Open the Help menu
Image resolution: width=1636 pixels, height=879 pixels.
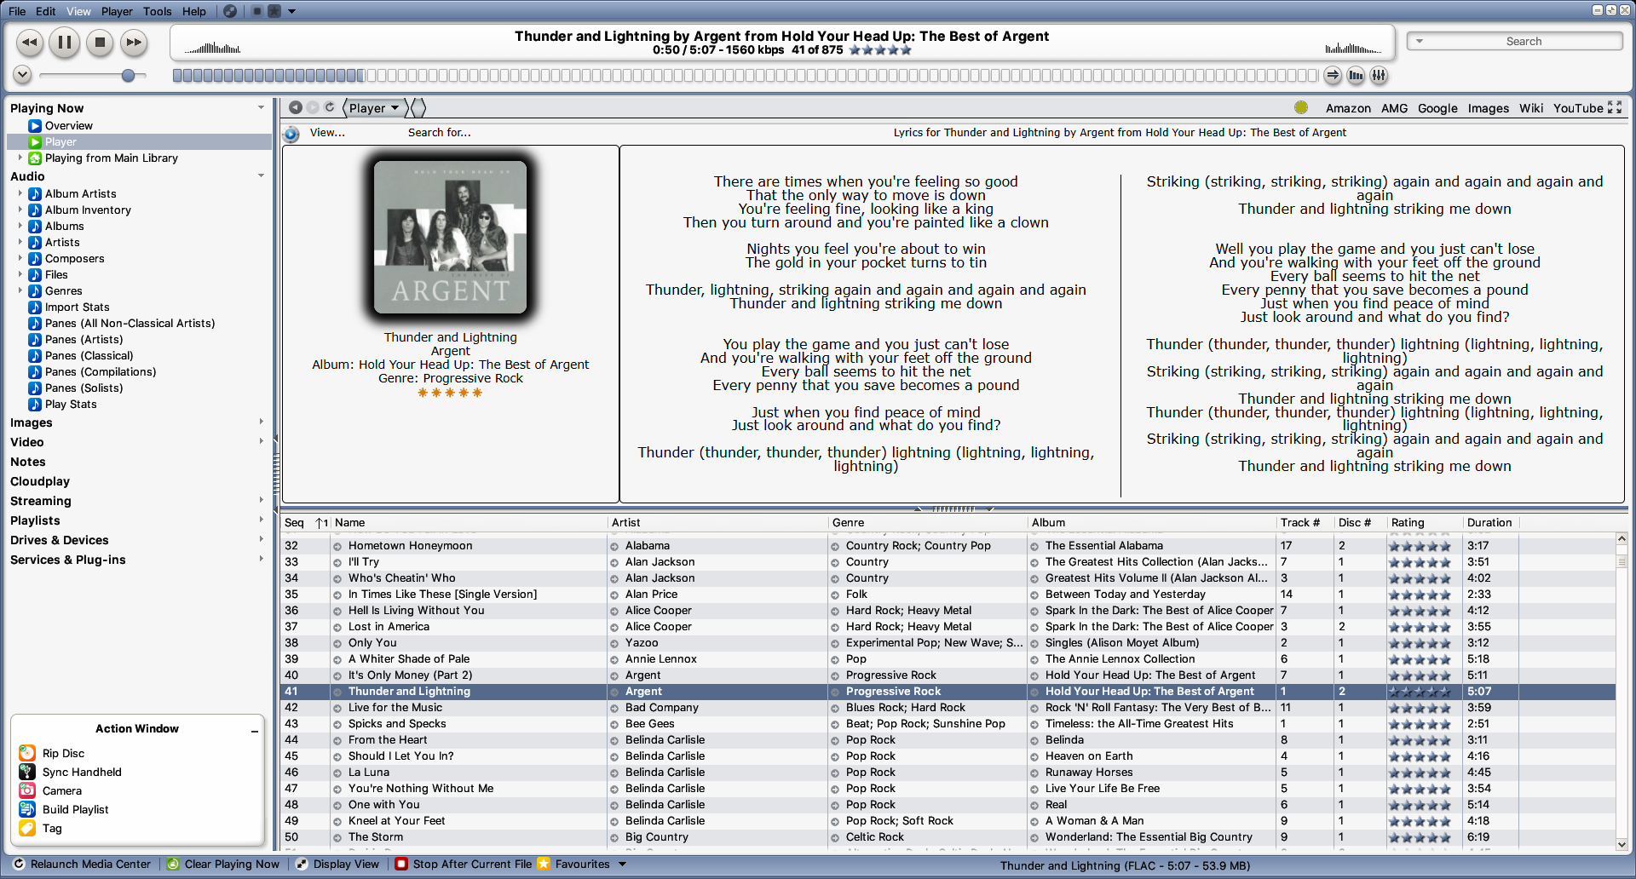click(194, 11)
